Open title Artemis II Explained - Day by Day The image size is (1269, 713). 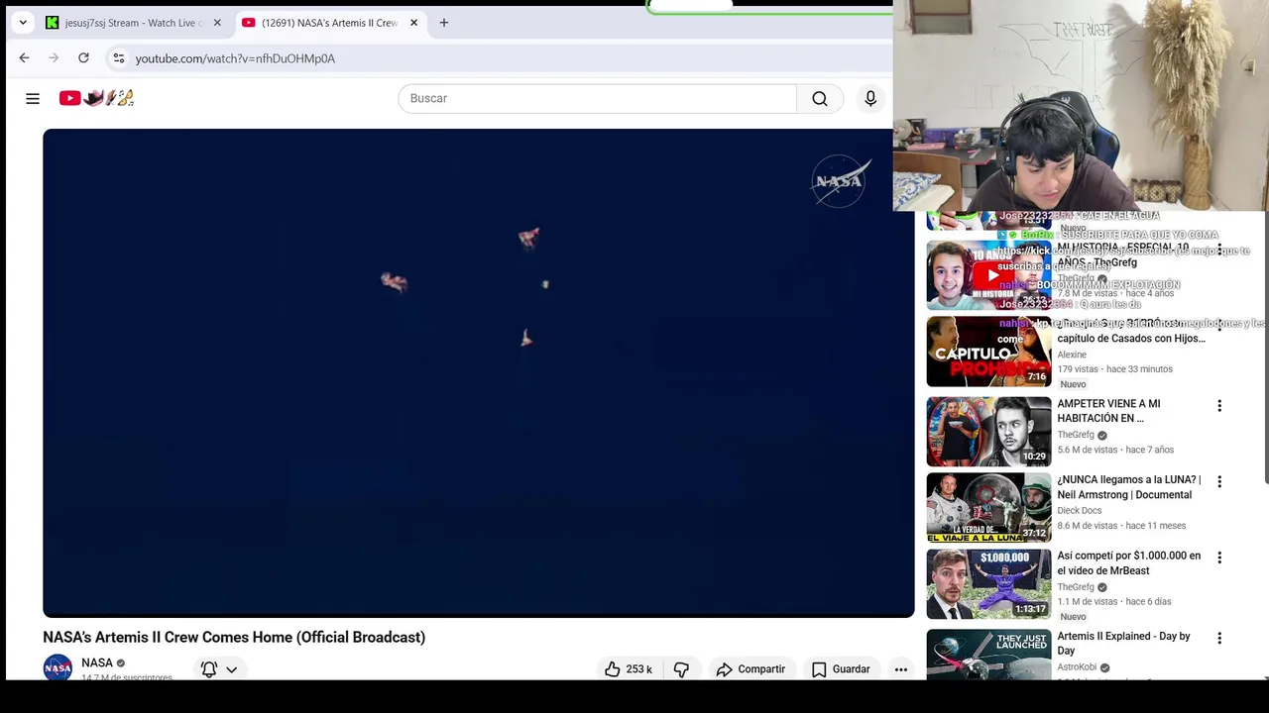pos(1124,643)
